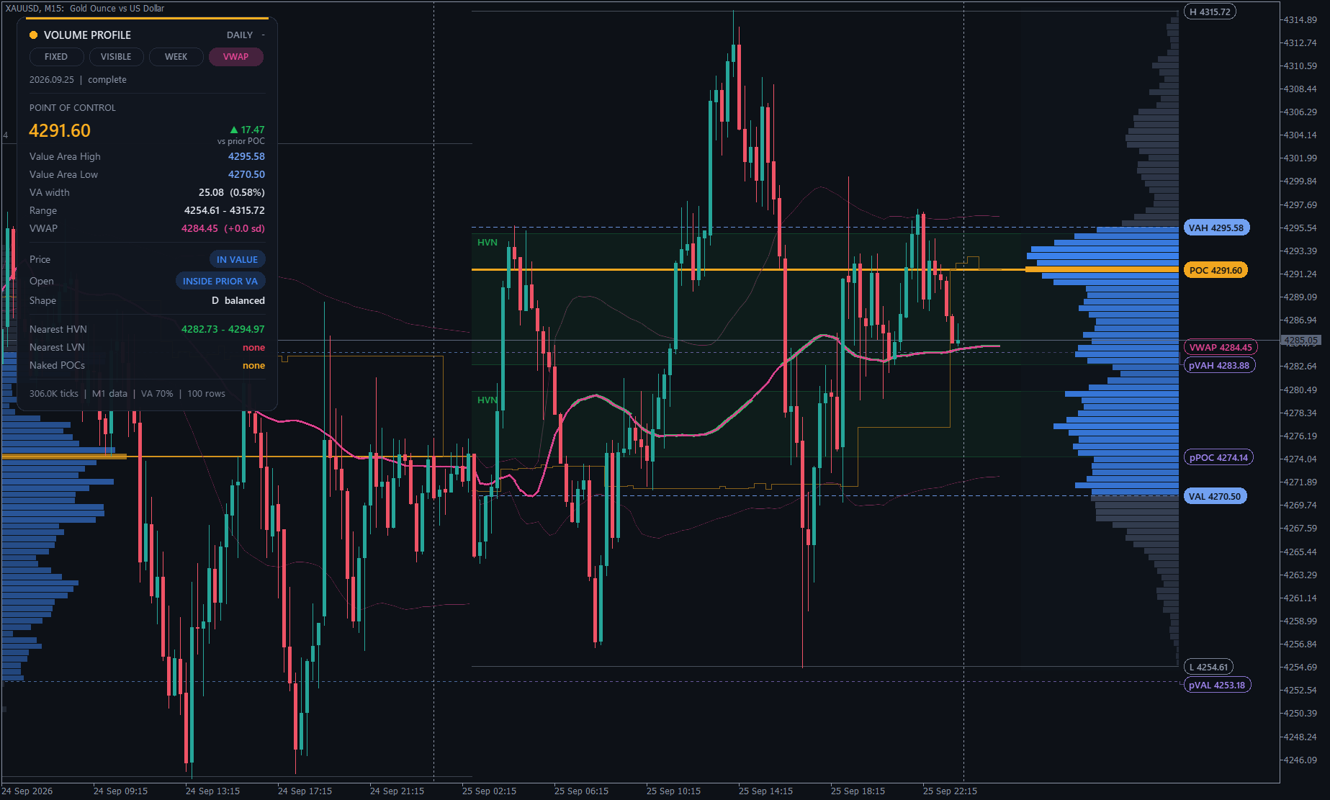Screen dimensions: 1330x800
Task: Click the Range value 4254.61 - 4315.72
Action: pyautogui.click(x=224, y=210)
